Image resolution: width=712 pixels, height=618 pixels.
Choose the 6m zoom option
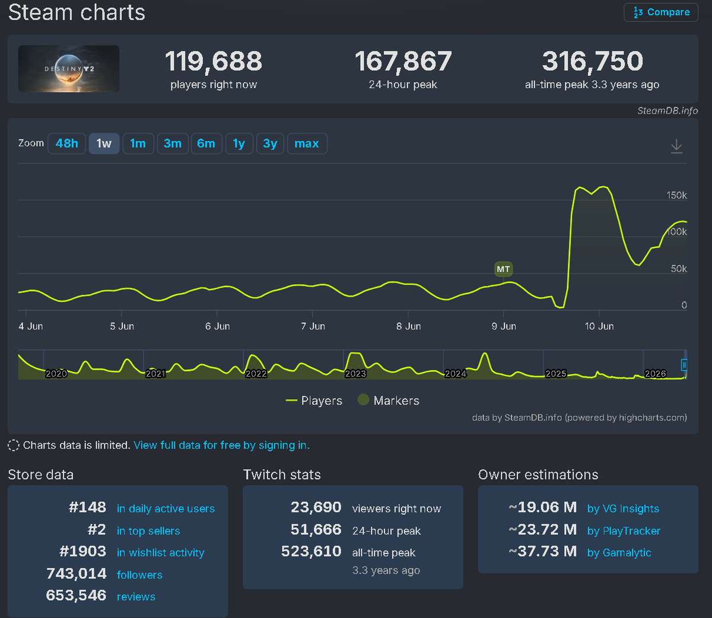pos(206,144)
